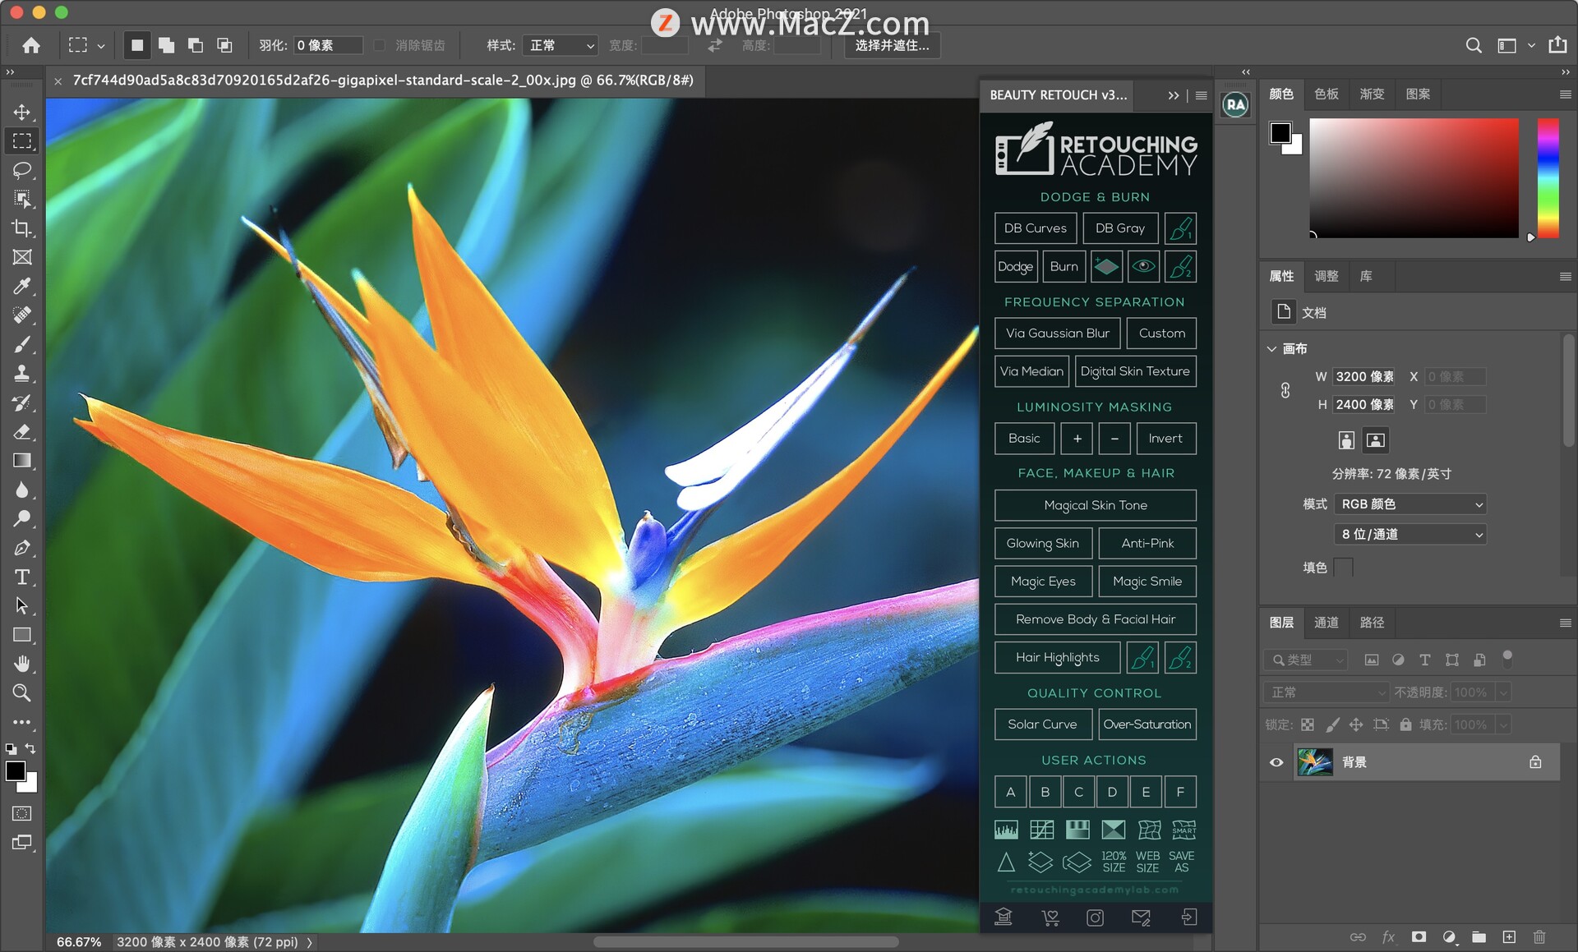Viewport: 1578px width, 952px height.
Task: Toggle the eye visibility button in Dodge & Burn
Action: (1143, 267)
